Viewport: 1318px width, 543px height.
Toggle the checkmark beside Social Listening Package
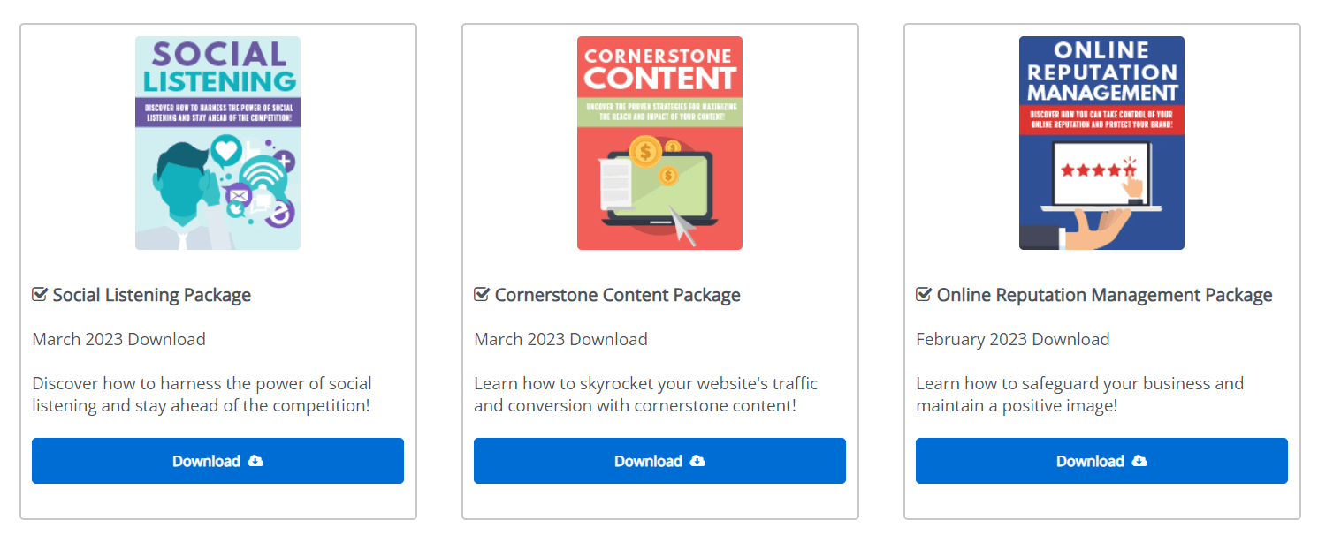click(x=40, y=295)
